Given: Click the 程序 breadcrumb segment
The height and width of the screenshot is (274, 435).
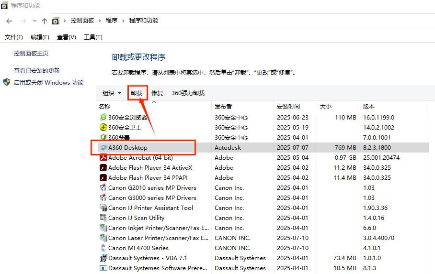Looking at the screenshot, I should pos(112,21).
